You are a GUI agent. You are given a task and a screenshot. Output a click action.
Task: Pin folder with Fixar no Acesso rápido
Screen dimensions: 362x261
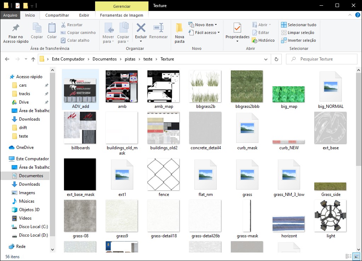click(x=16, y=33)
